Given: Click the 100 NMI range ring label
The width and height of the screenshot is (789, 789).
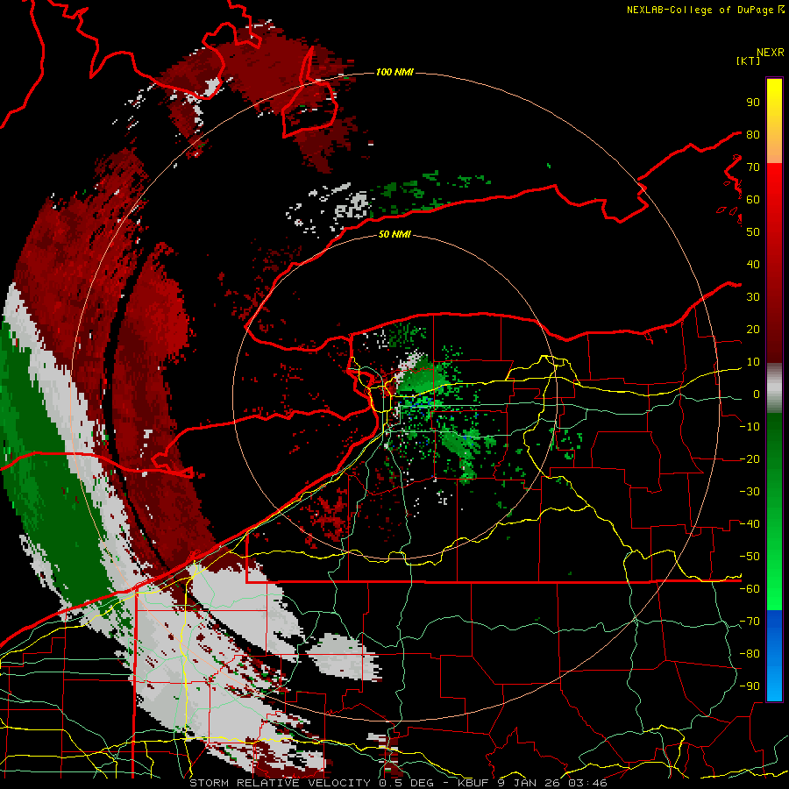Looking at the screenshot, I should (394, 72).
